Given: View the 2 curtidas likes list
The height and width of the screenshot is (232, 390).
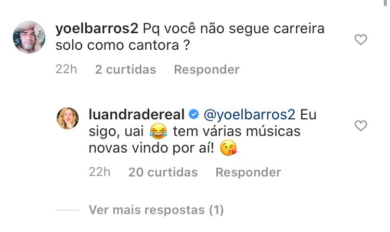Looking at the screenshot, I should (x=126, y=70).
